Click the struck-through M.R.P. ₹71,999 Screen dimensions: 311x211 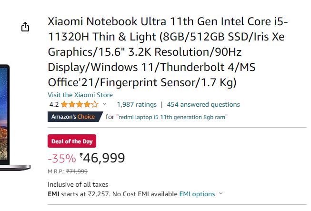pyautogui.click(x=77, y=171)
